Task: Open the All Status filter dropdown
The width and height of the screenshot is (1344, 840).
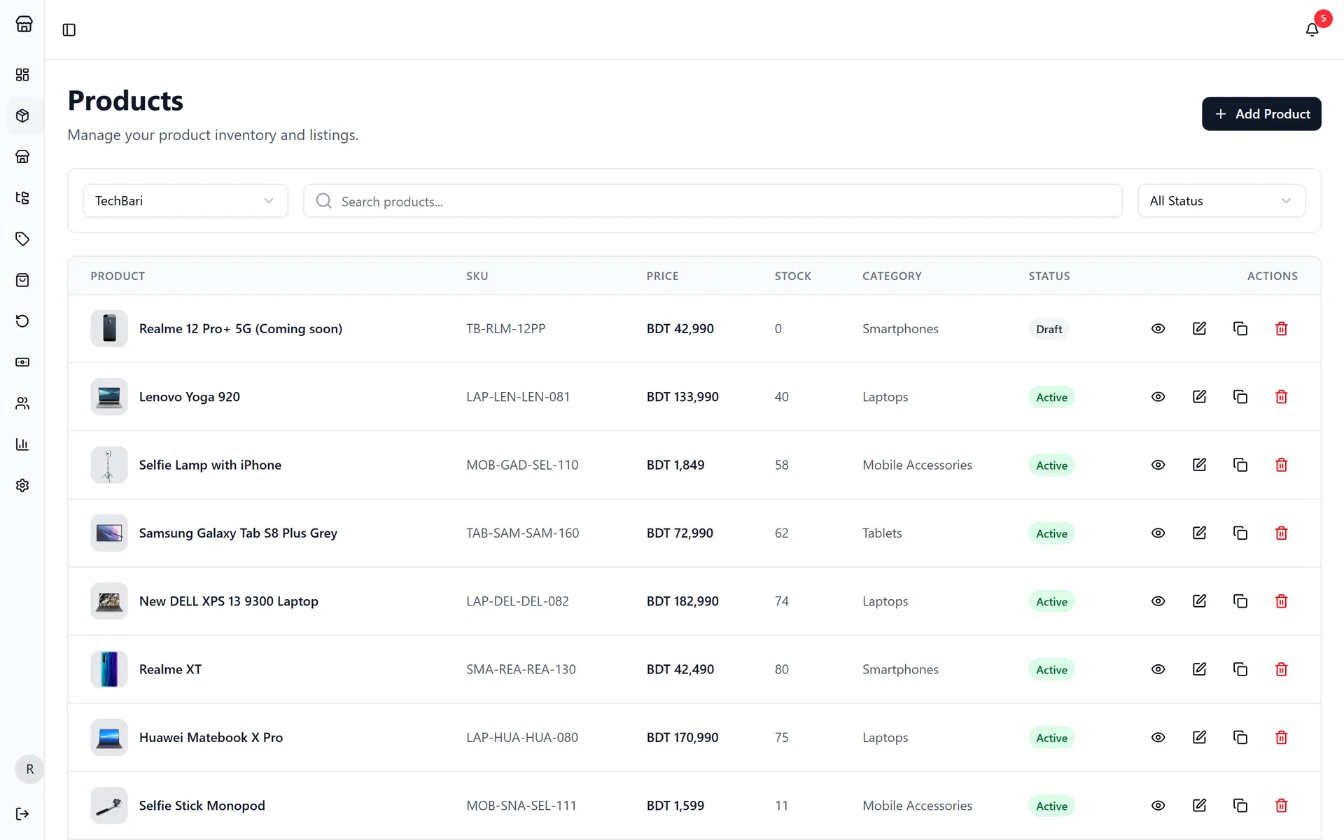Action: coord(1221,201)
